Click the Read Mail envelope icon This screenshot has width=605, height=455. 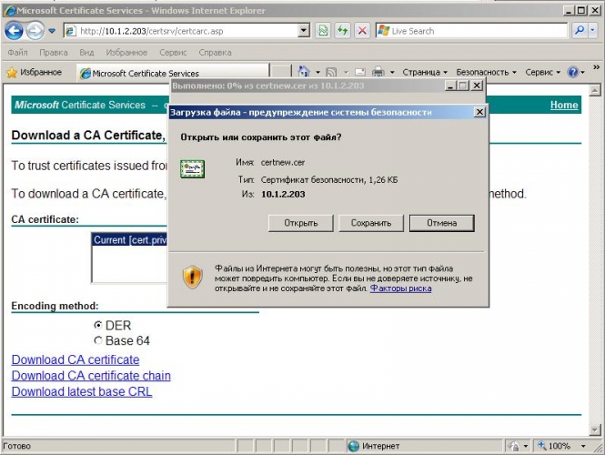360,72
